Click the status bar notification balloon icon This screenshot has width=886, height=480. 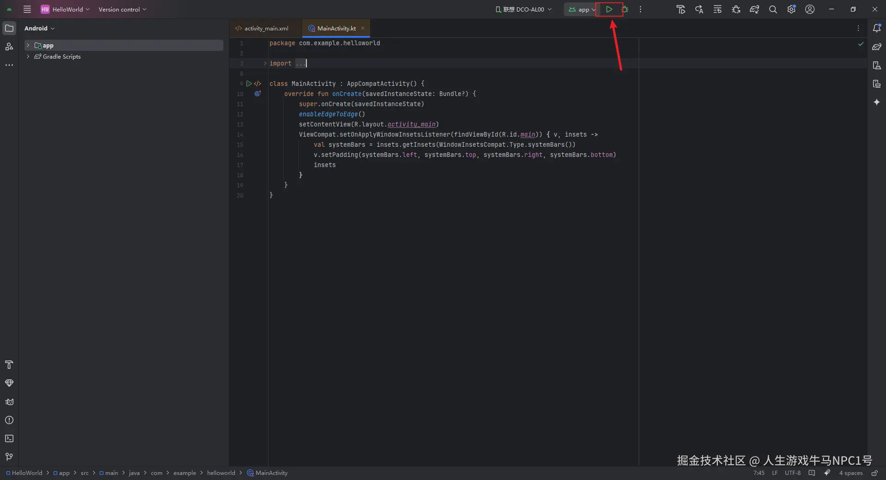[812, 473]
